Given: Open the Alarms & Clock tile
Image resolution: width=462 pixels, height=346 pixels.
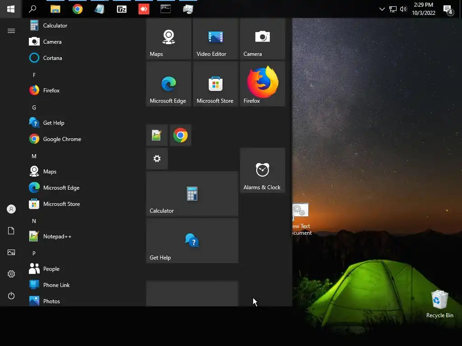Looking at the screenshot, I should pos(262,170).
